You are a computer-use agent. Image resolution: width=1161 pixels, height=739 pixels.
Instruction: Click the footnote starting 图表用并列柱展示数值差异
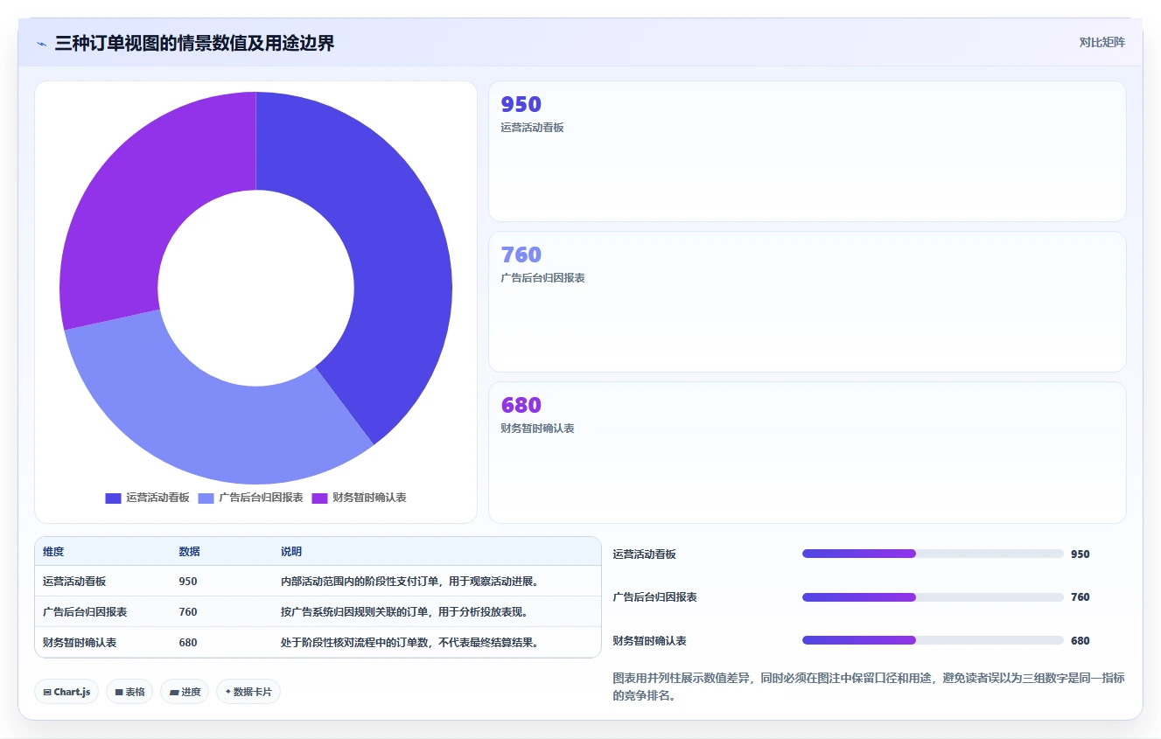(869, 687)
